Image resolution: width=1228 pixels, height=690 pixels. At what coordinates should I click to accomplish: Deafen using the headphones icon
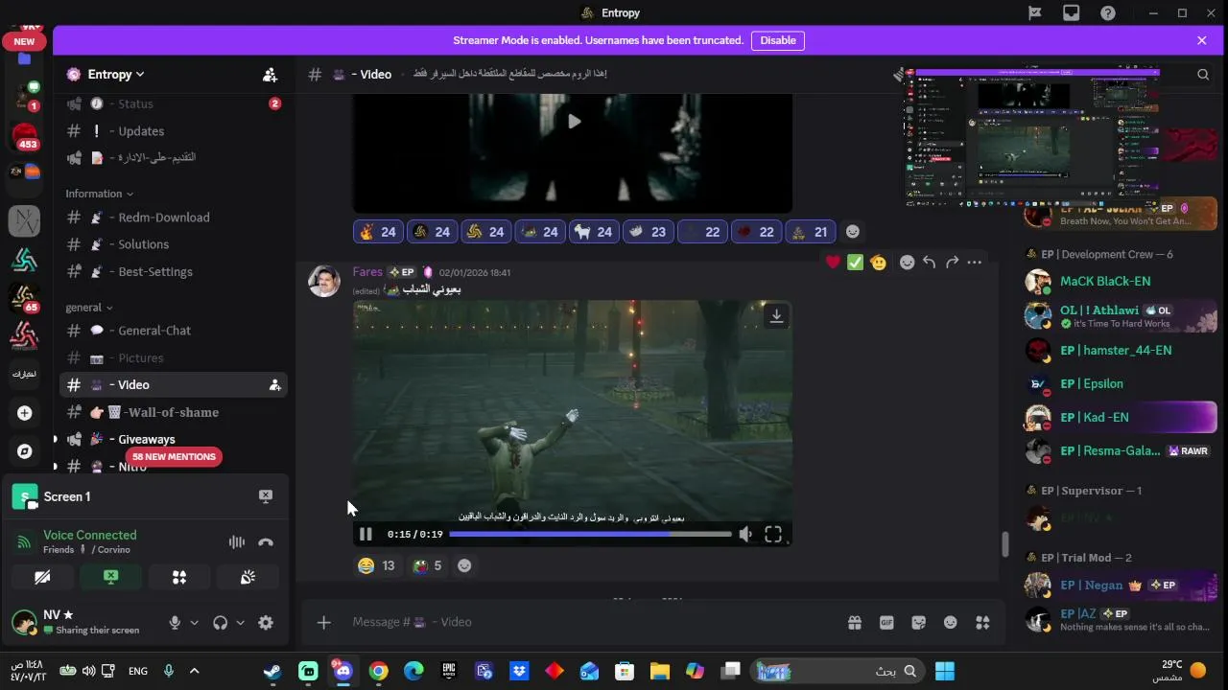click(221, 623)
